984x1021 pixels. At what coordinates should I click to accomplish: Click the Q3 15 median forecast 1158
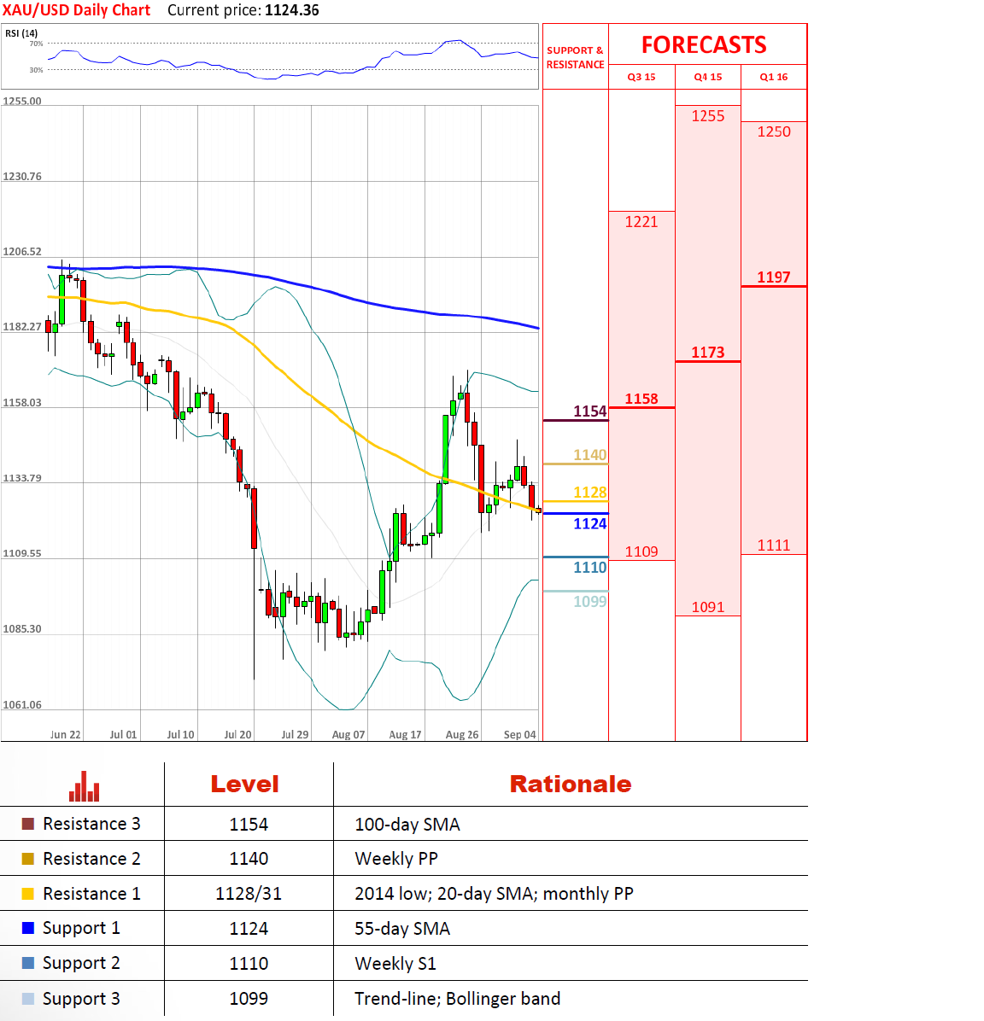click(641, 399)
